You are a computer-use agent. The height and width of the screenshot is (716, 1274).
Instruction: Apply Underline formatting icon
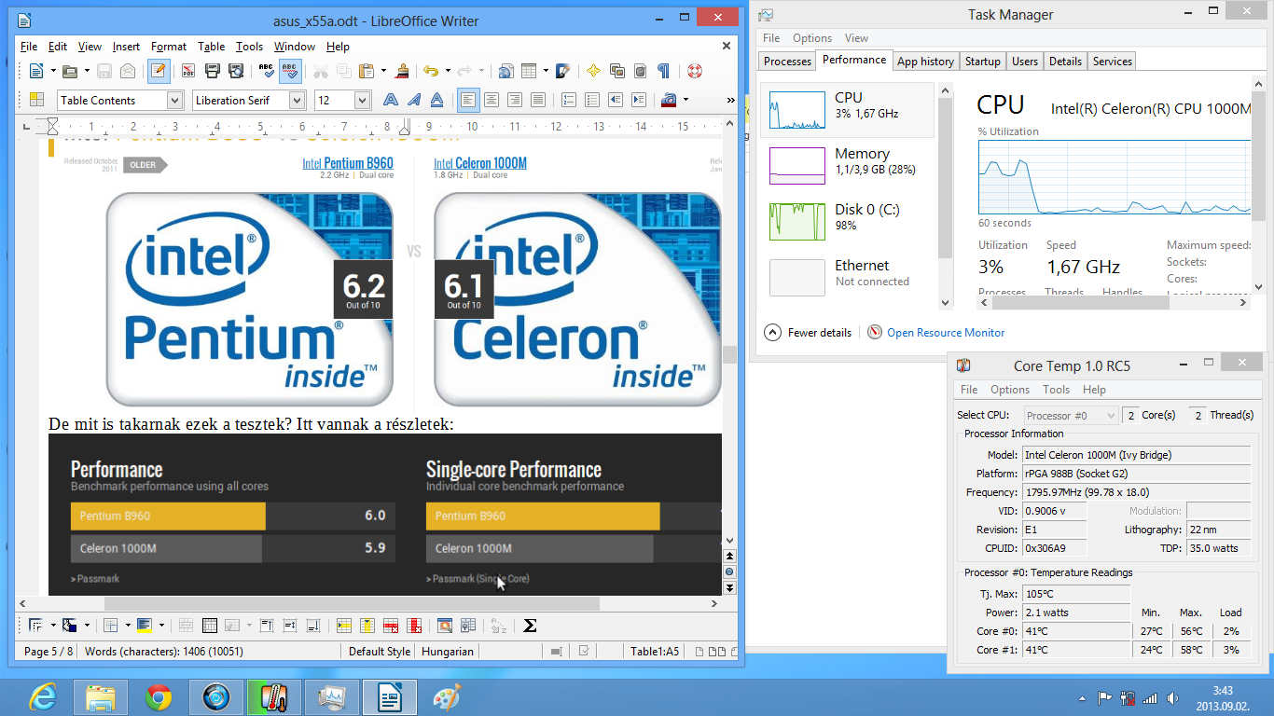(x=437, y=100)
